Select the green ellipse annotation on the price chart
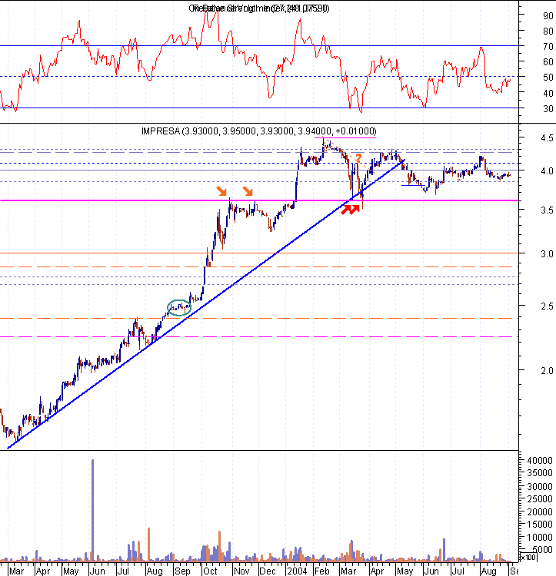The width and height of the screenshot is (556, 576). 179,308
